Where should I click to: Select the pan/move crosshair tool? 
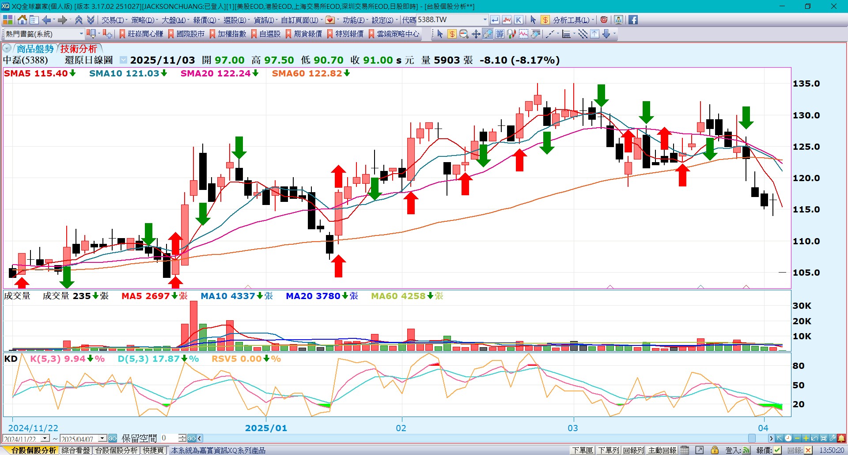(476, 34)
